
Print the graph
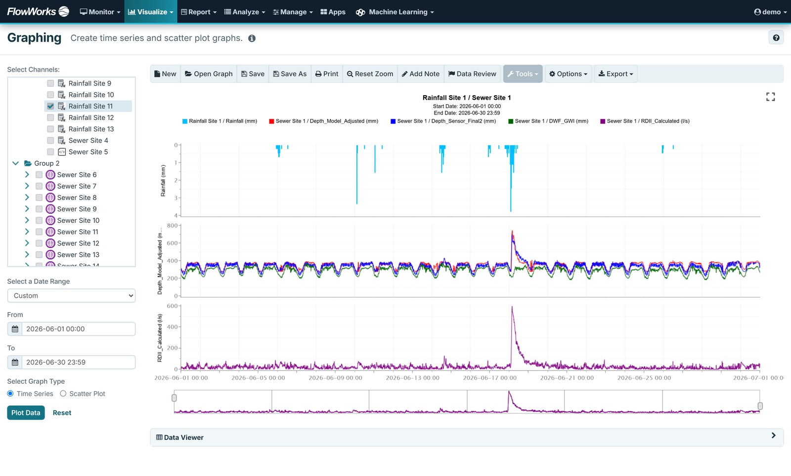click(327, 74)
